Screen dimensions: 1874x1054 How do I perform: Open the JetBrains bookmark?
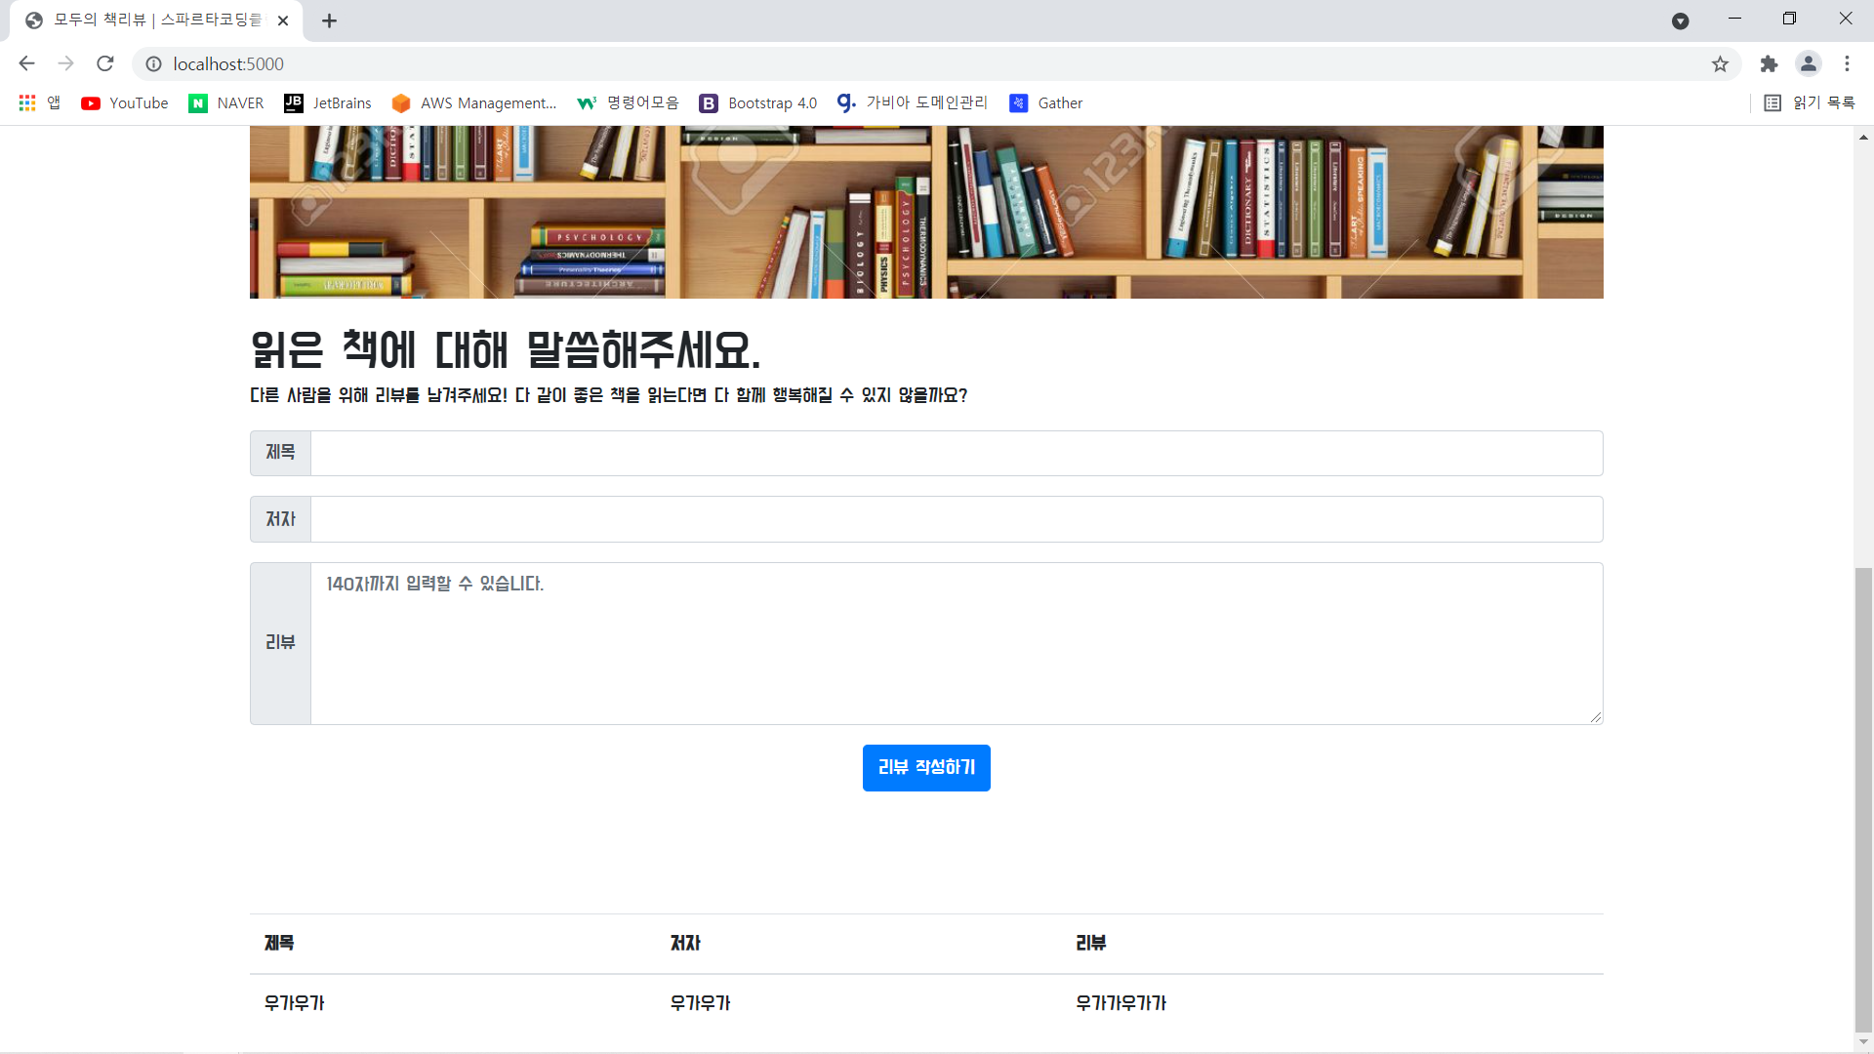point(328,102)
